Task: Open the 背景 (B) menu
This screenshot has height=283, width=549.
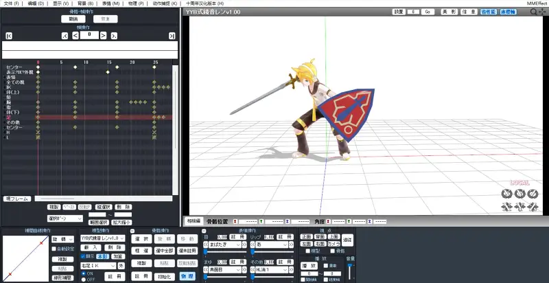Action: 85,3
